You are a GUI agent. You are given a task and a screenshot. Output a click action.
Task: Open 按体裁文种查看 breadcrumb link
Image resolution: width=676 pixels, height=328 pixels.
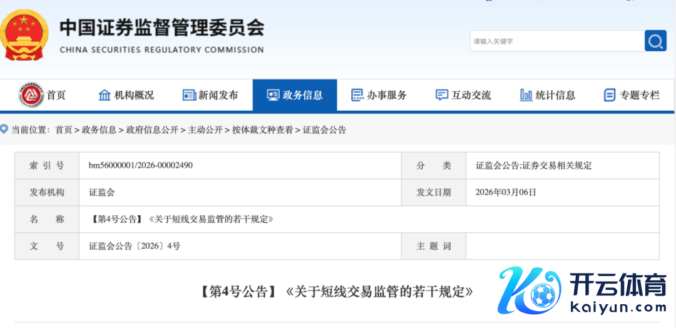tap(262, 130)
